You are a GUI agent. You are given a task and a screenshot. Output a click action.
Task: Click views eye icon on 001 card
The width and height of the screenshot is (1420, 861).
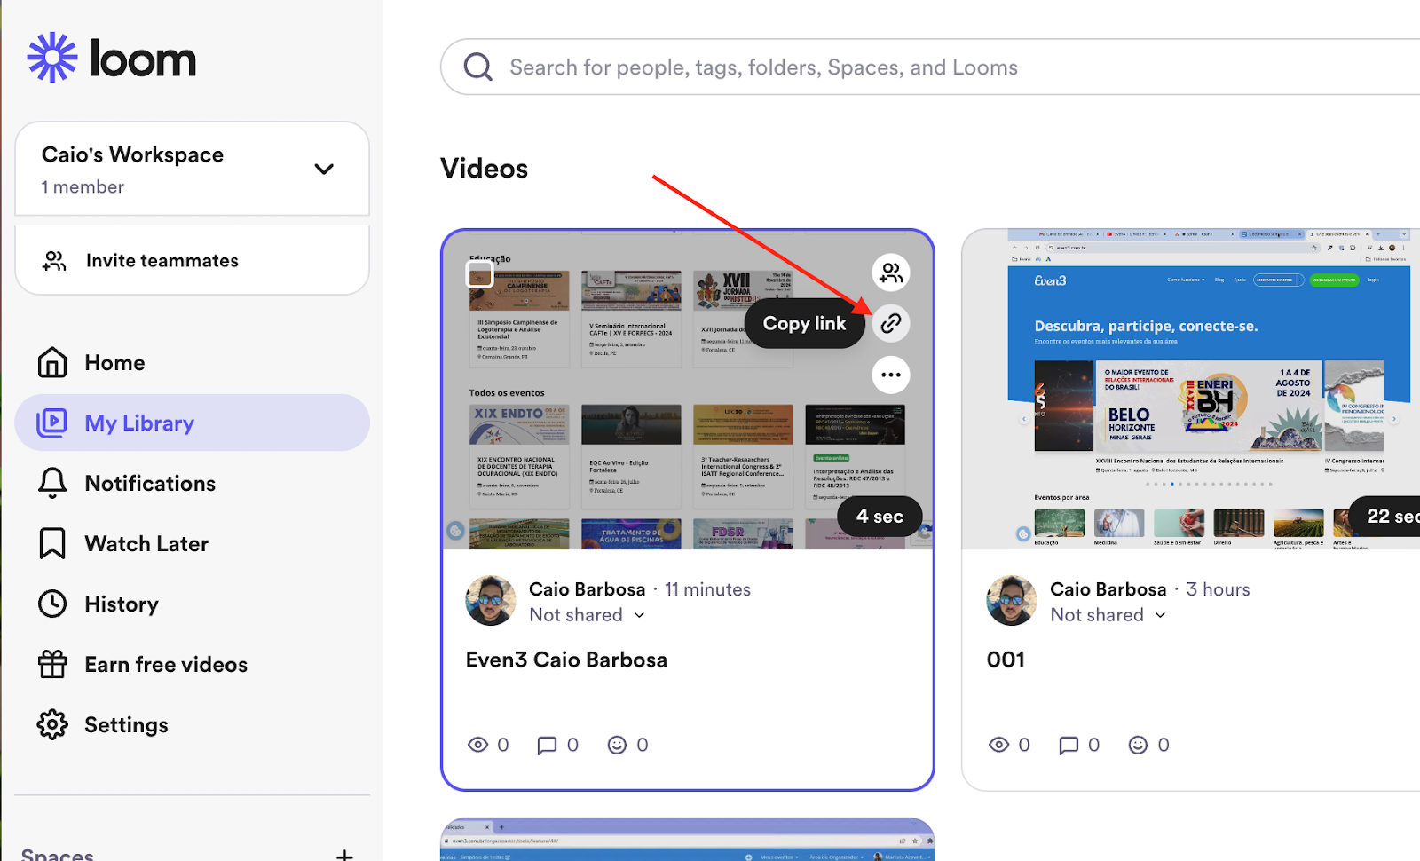pyautogui.click(x=999, y=745)
